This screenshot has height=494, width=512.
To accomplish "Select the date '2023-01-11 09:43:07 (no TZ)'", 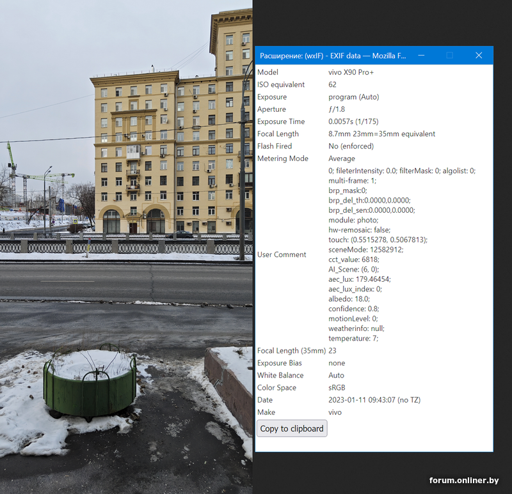I will pyautogui.click(x=374, y=400).
